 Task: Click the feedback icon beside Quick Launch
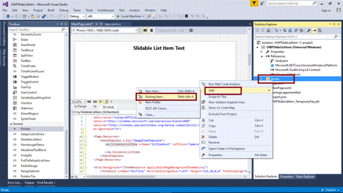click(262, 4)
